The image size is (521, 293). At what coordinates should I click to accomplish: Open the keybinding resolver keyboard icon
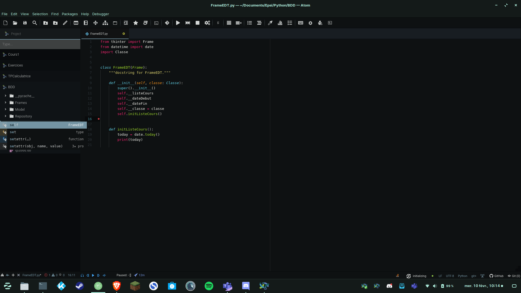300,23
